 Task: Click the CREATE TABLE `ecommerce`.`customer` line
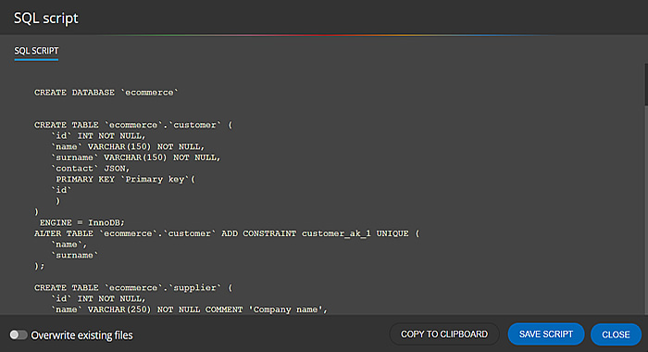click(133, 125)
